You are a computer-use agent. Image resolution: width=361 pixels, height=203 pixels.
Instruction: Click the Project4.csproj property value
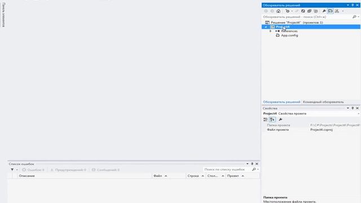click(x=322, y=130)
